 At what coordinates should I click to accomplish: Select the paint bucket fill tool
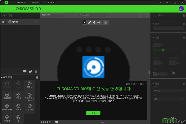[x=94, y=22]
